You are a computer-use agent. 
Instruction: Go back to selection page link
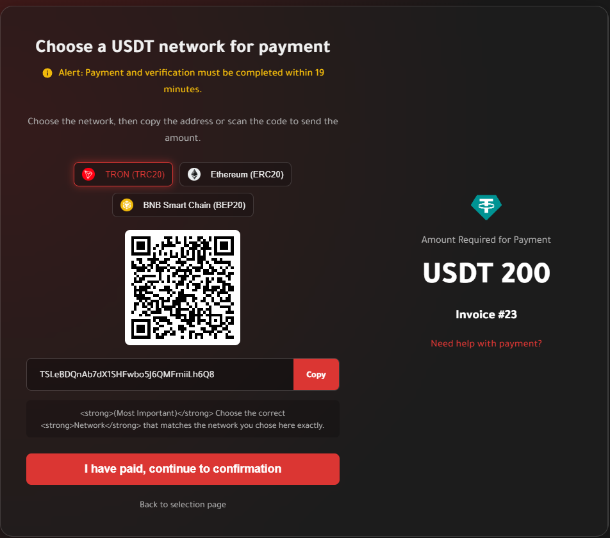click(x=183, y=504)
